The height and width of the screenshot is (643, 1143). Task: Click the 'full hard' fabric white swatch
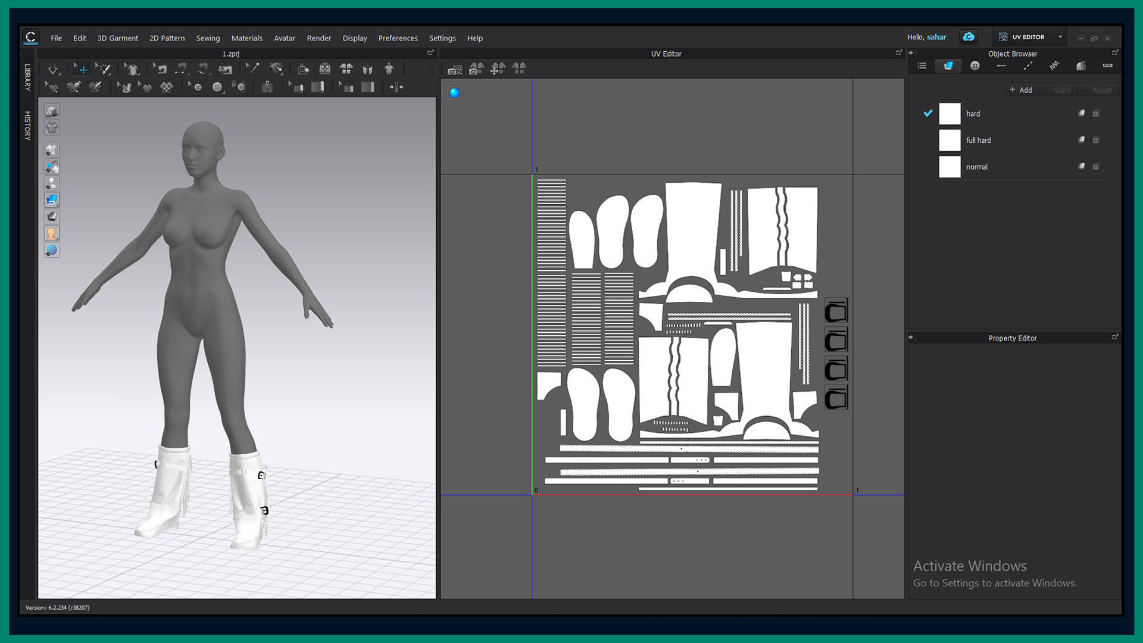click(950, 141)
